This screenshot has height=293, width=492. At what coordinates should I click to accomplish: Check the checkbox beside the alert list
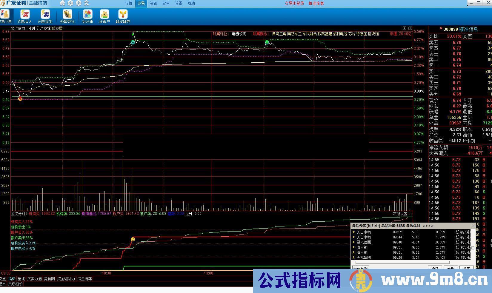pos(473,248)
